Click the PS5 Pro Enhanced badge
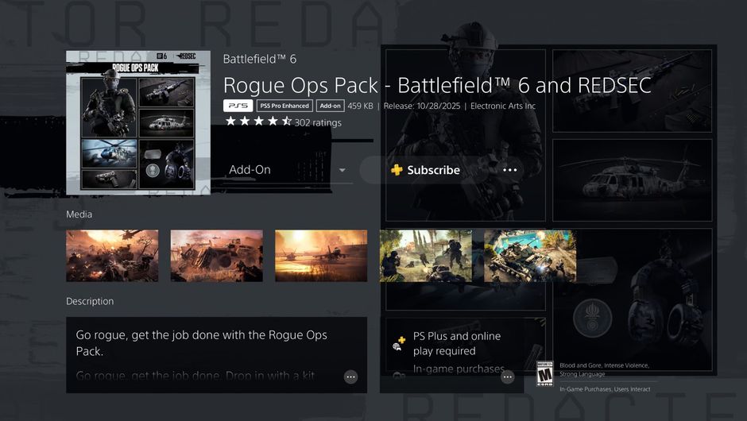 (x=284, y=106)
